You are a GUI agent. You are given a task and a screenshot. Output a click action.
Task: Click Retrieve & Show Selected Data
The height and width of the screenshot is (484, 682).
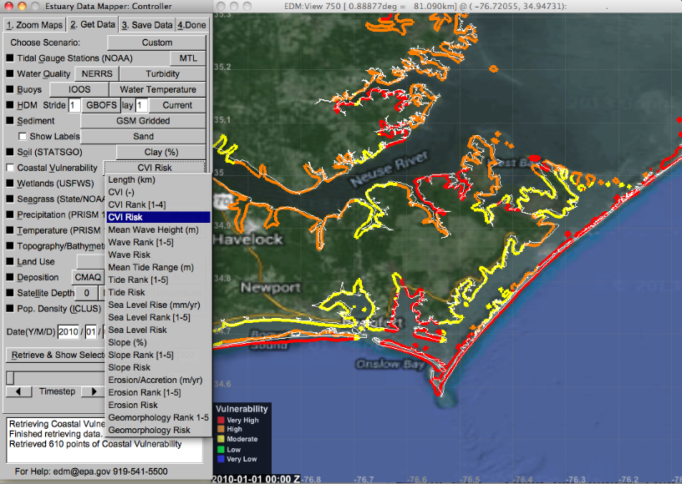point(54,355)
